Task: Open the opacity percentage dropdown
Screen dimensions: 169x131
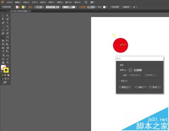Action: click(96, 7)
